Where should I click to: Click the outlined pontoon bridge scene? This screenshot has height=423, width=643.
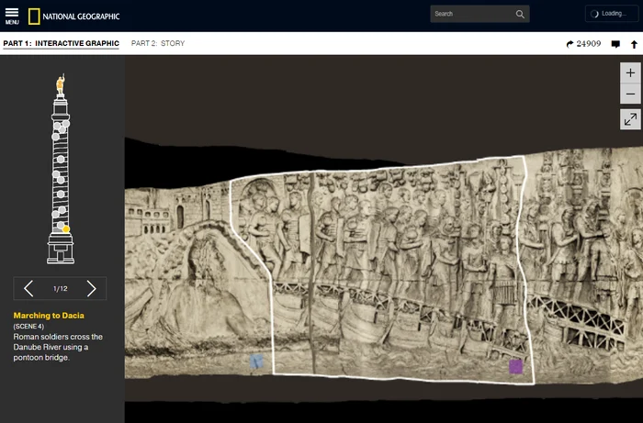coord(381,271)
